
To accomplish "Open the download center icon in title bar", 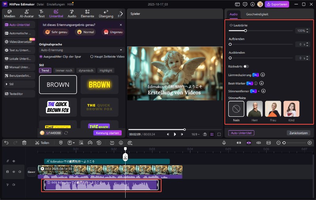I will pos(252,4).
